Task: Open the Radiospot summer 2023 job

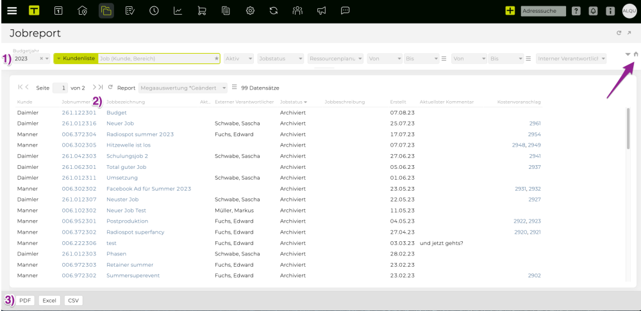Action: [x=140, y=134]
